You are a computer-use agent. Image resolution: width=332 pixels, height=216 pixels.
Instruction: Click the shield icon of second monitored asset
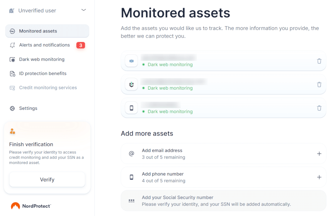coord(131,84)
